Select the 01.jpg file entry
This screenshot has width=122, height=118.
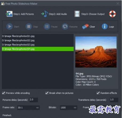pos(38,36)
